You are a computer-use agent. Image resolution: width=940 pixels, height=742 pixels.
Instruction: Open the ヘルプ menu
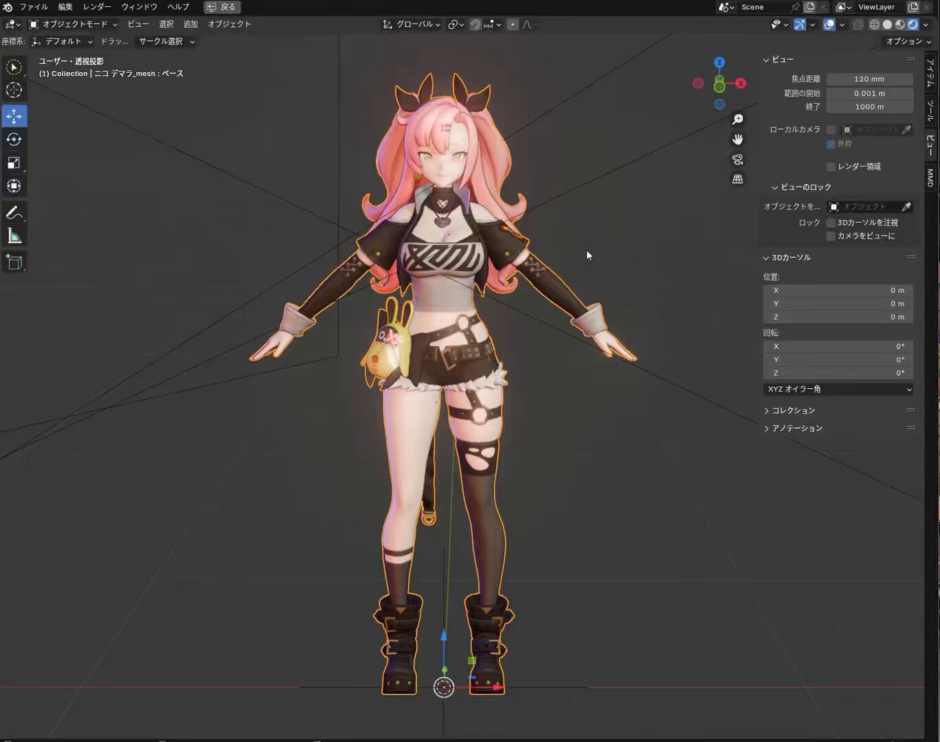178,7
